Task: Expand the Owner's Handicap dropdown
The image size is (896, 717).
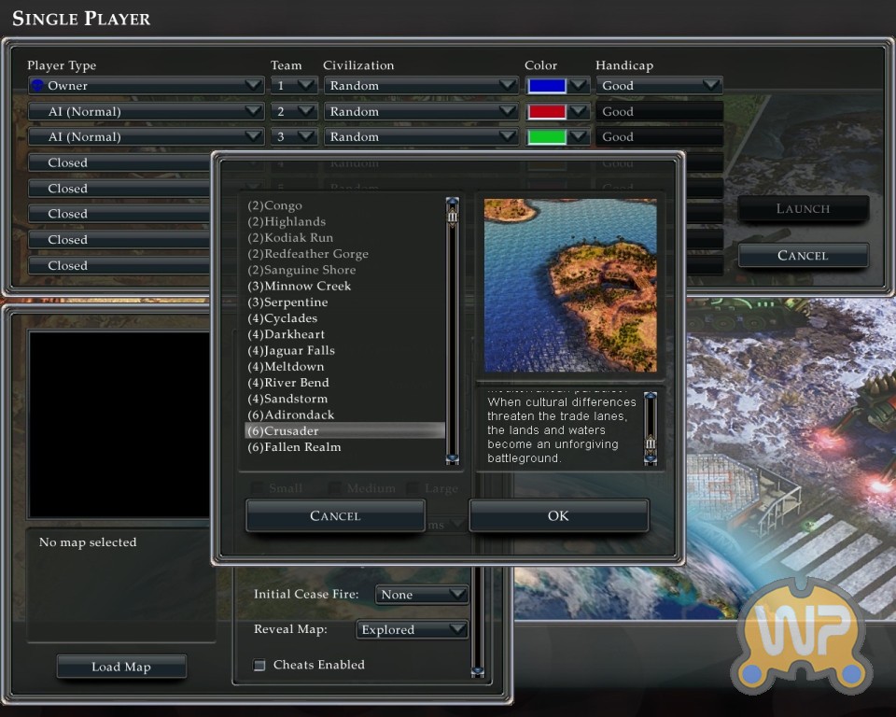Action: 659,86
